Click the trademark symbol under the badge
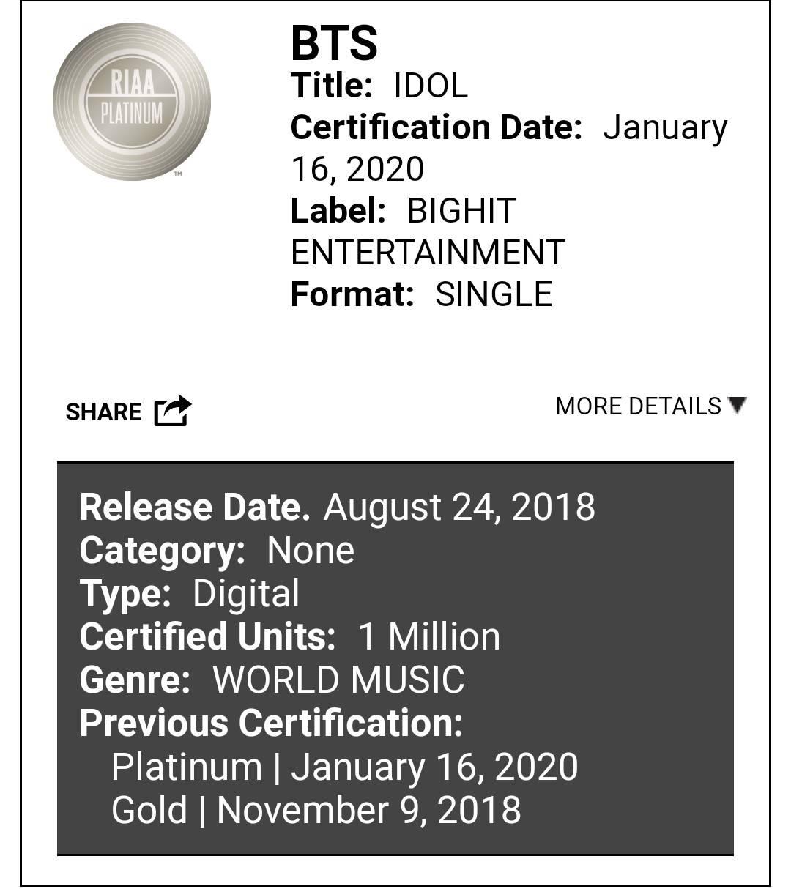Viewport: 791px width, 889px height. (177, 174)
